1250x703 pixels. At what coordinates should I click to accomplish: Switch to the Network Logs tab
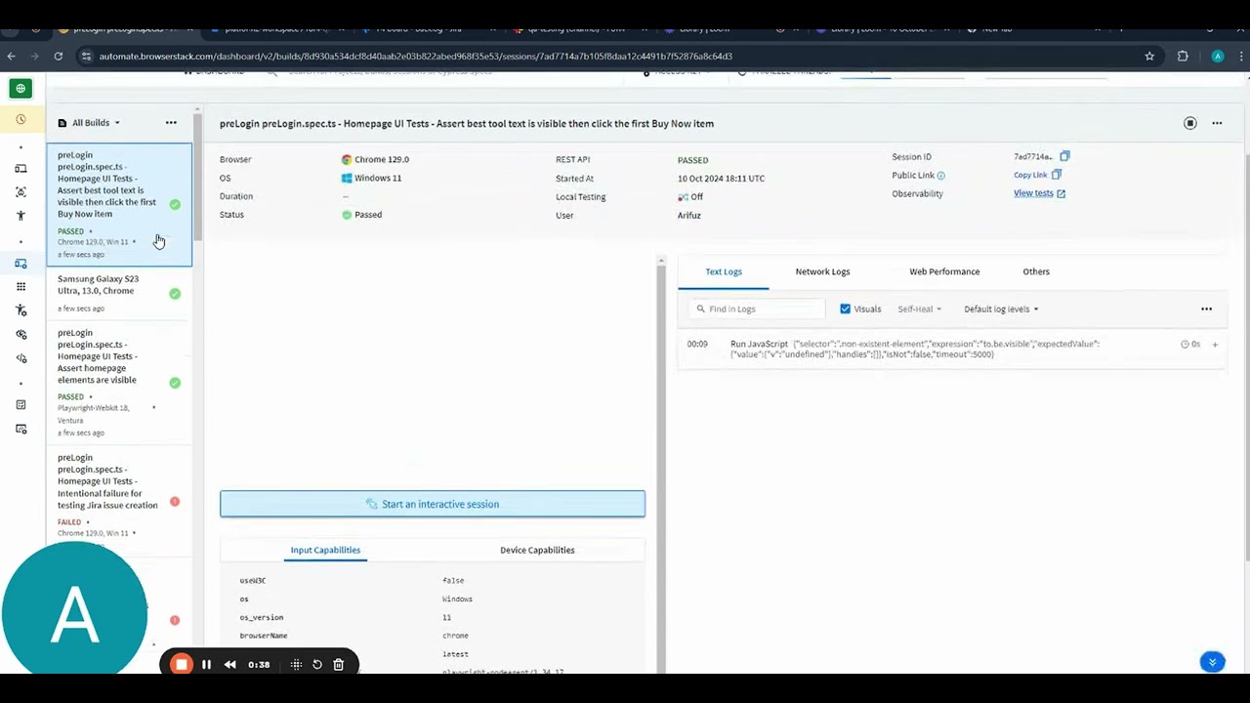822,271
